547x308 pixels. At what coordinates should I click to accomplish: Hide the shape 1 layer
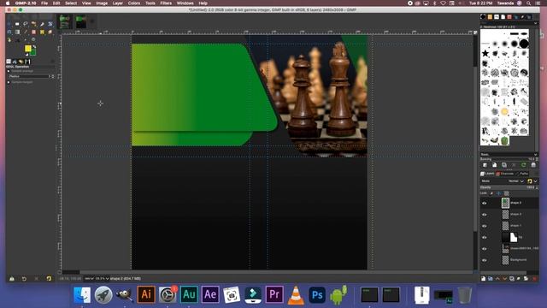[x=485, y=226]
